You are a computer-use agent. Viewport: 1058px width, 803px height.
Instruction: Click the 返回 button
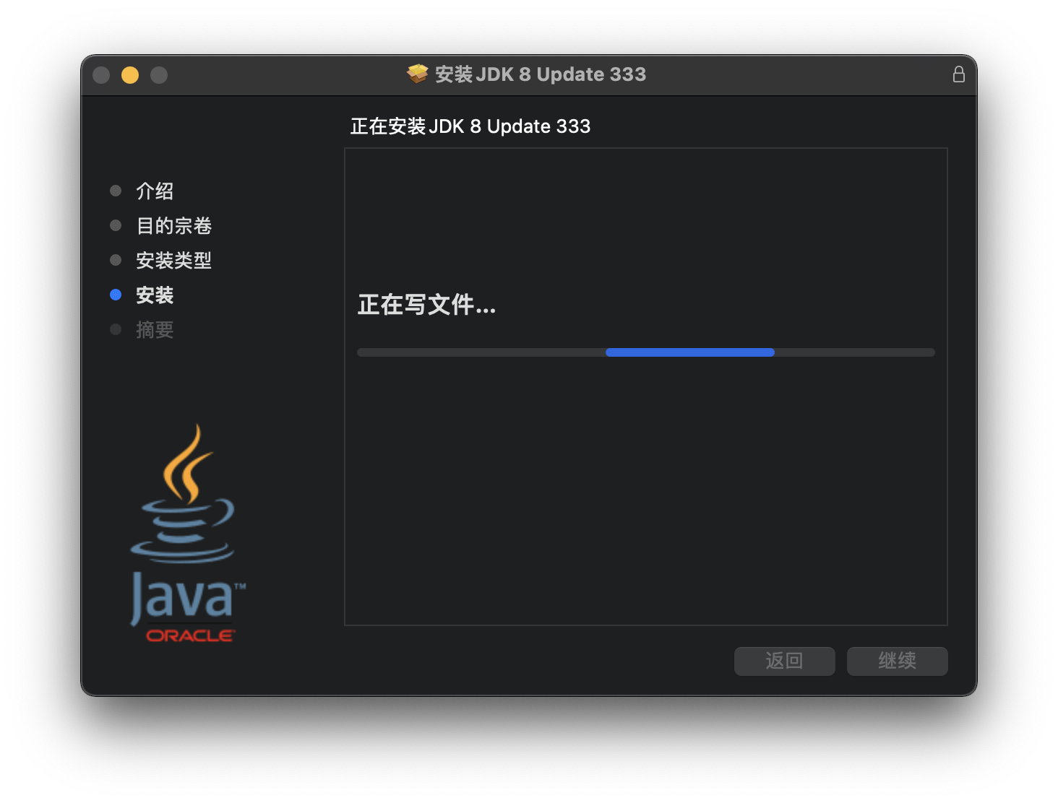(784, 661)
